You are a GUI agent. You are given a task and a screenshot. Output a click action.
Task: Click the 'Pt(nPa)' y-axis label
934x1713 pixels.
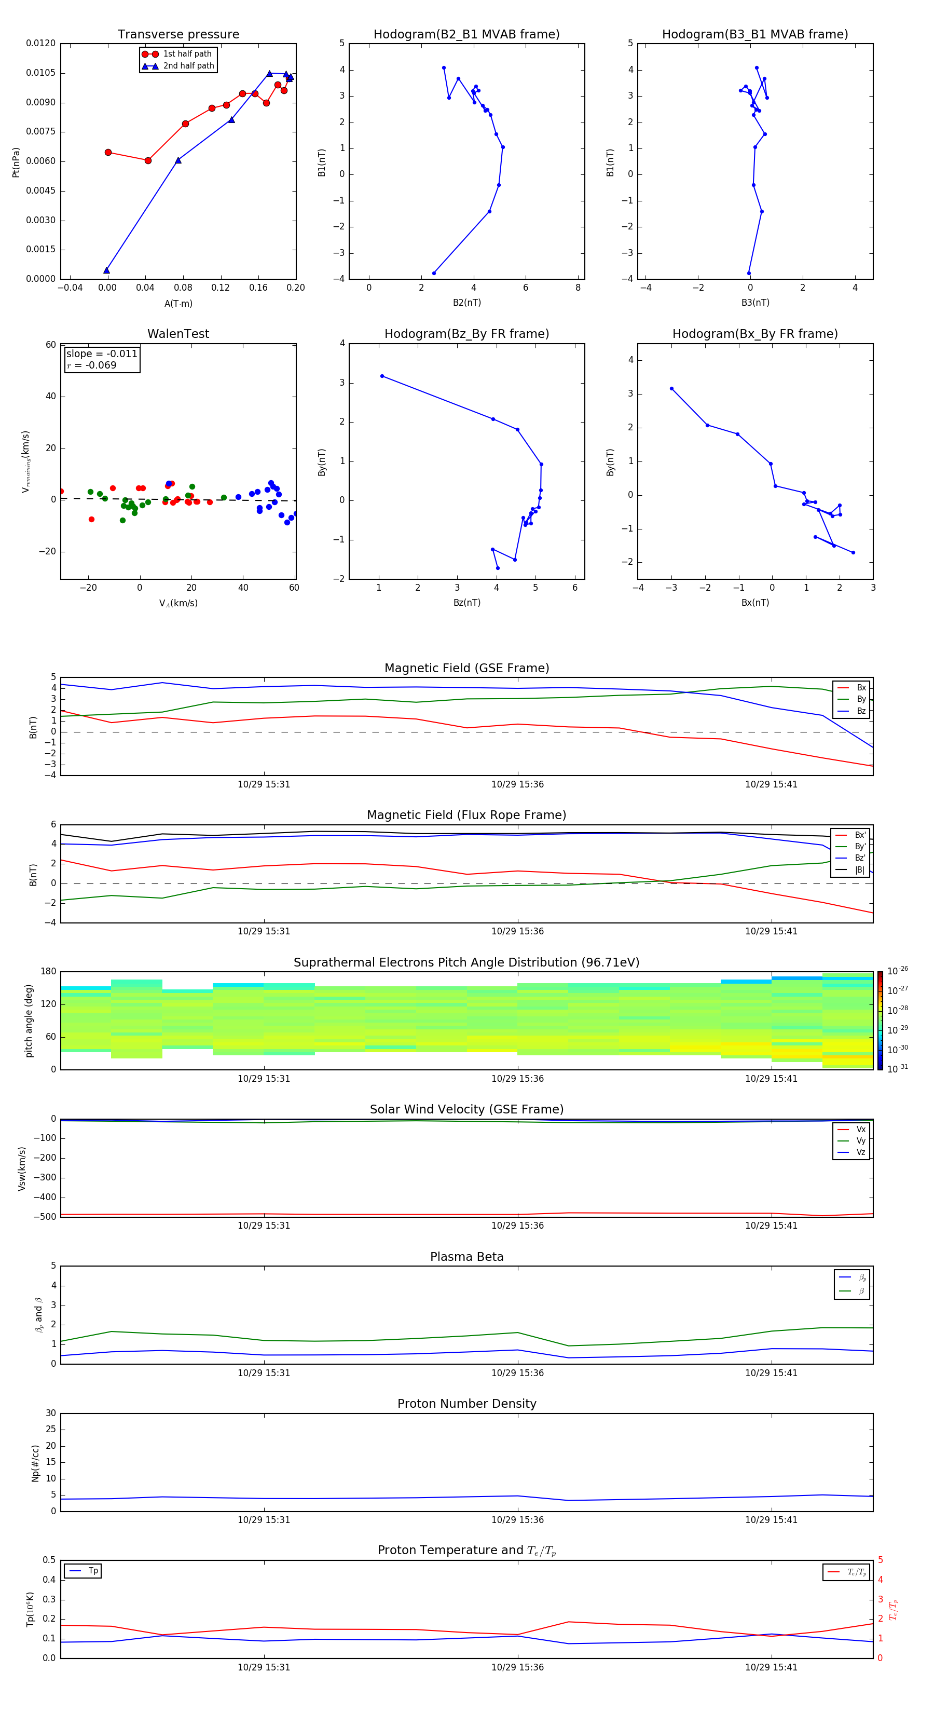(16, 162)
